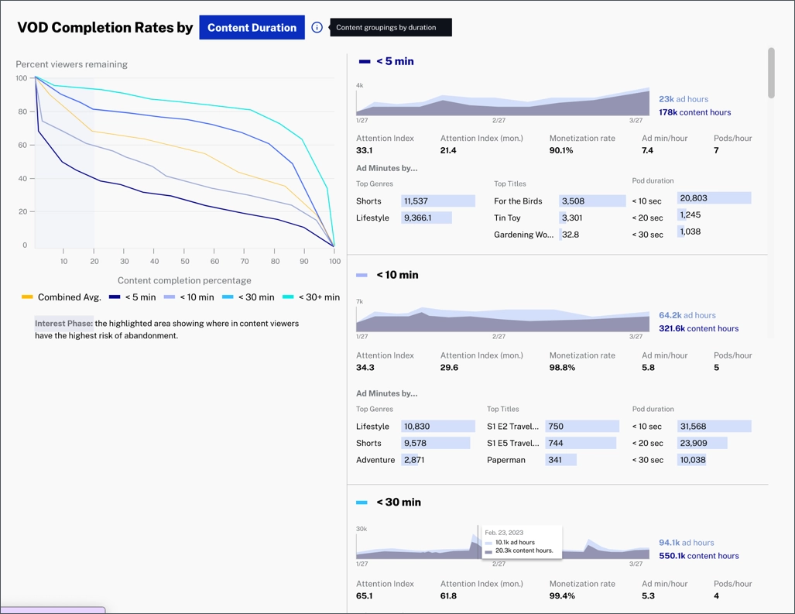The height and width of the screenshot is (614, 795).
Task: Toggle the Combined Avg. legend series
Action: coord(62,297)
